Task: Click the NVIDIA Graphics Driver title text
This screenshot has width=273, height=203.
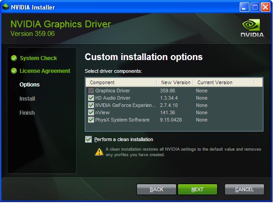Action: 61,24
